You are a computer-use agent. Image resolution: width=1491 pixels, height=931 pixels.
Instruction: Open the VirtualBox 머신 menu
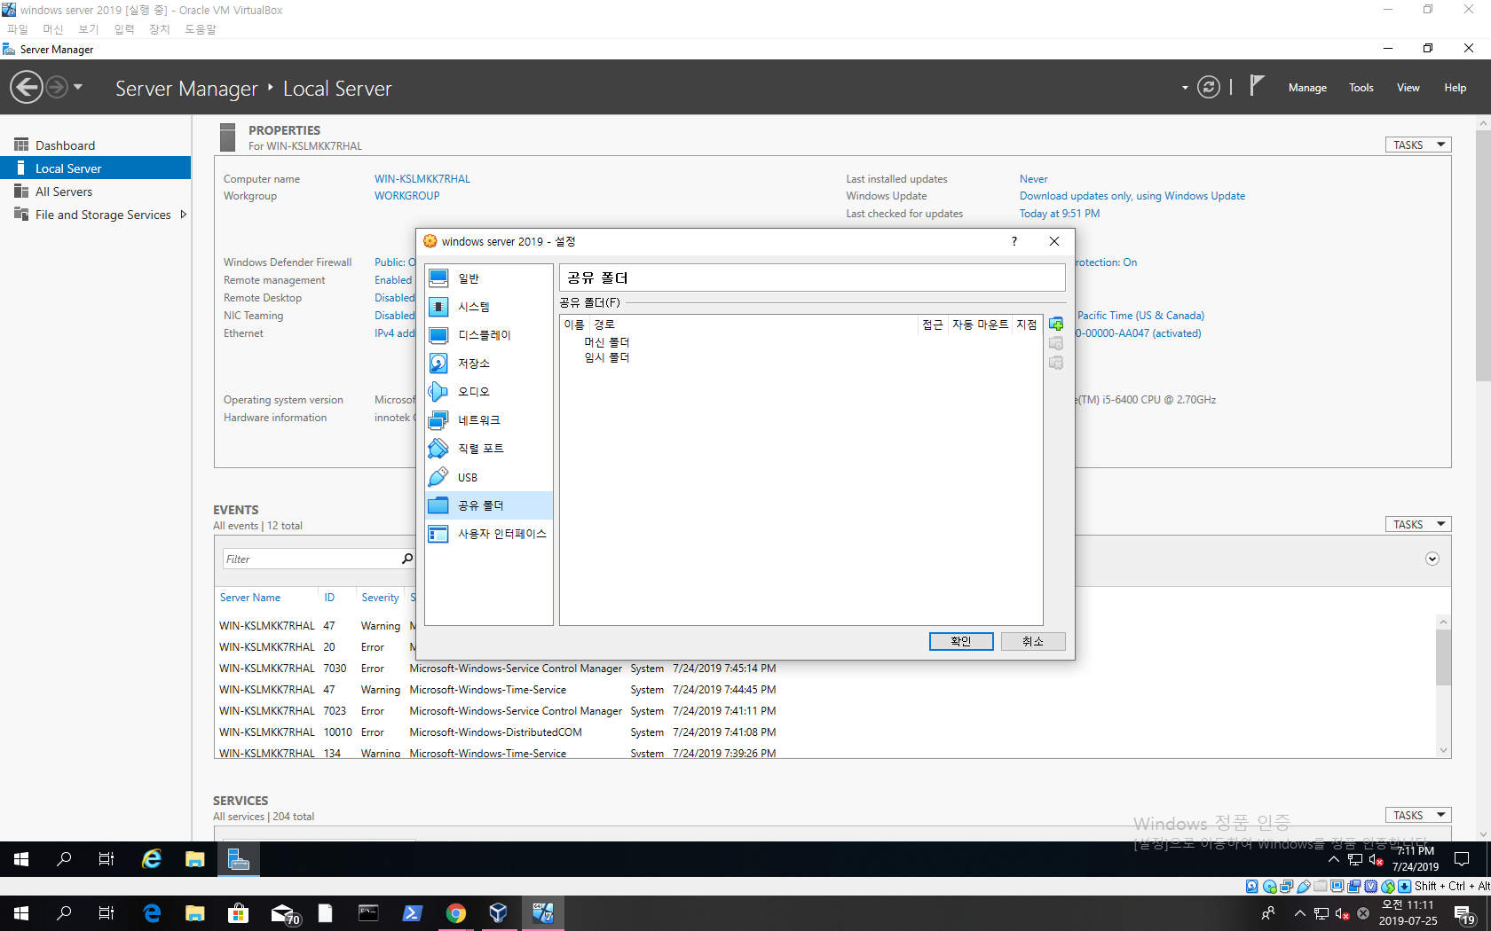[53, 29]
